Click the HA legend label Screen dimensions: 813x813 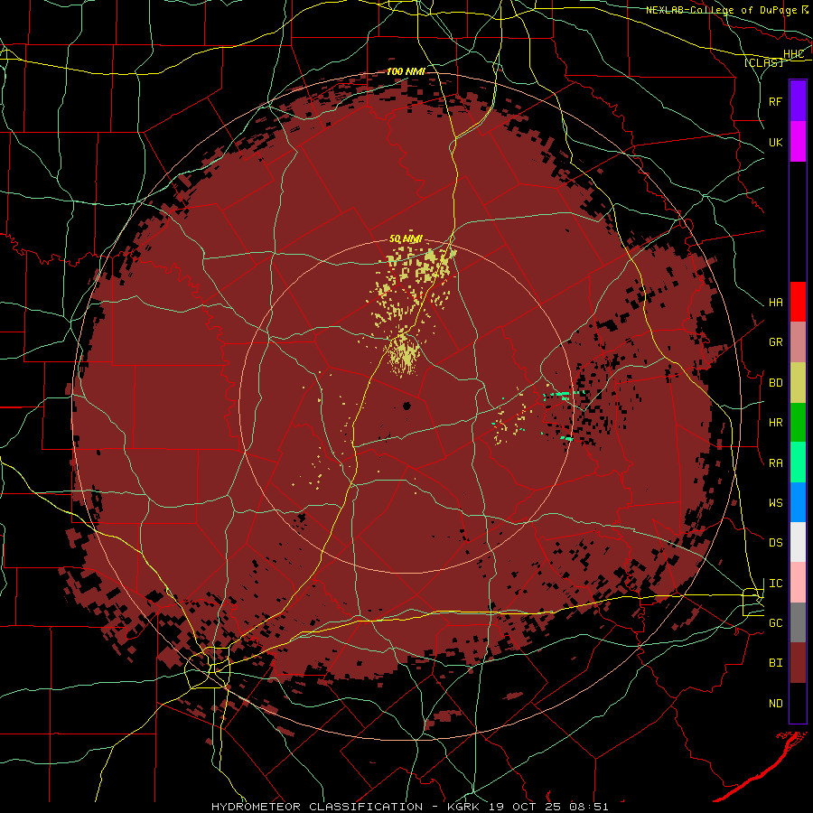pos(775,302)
